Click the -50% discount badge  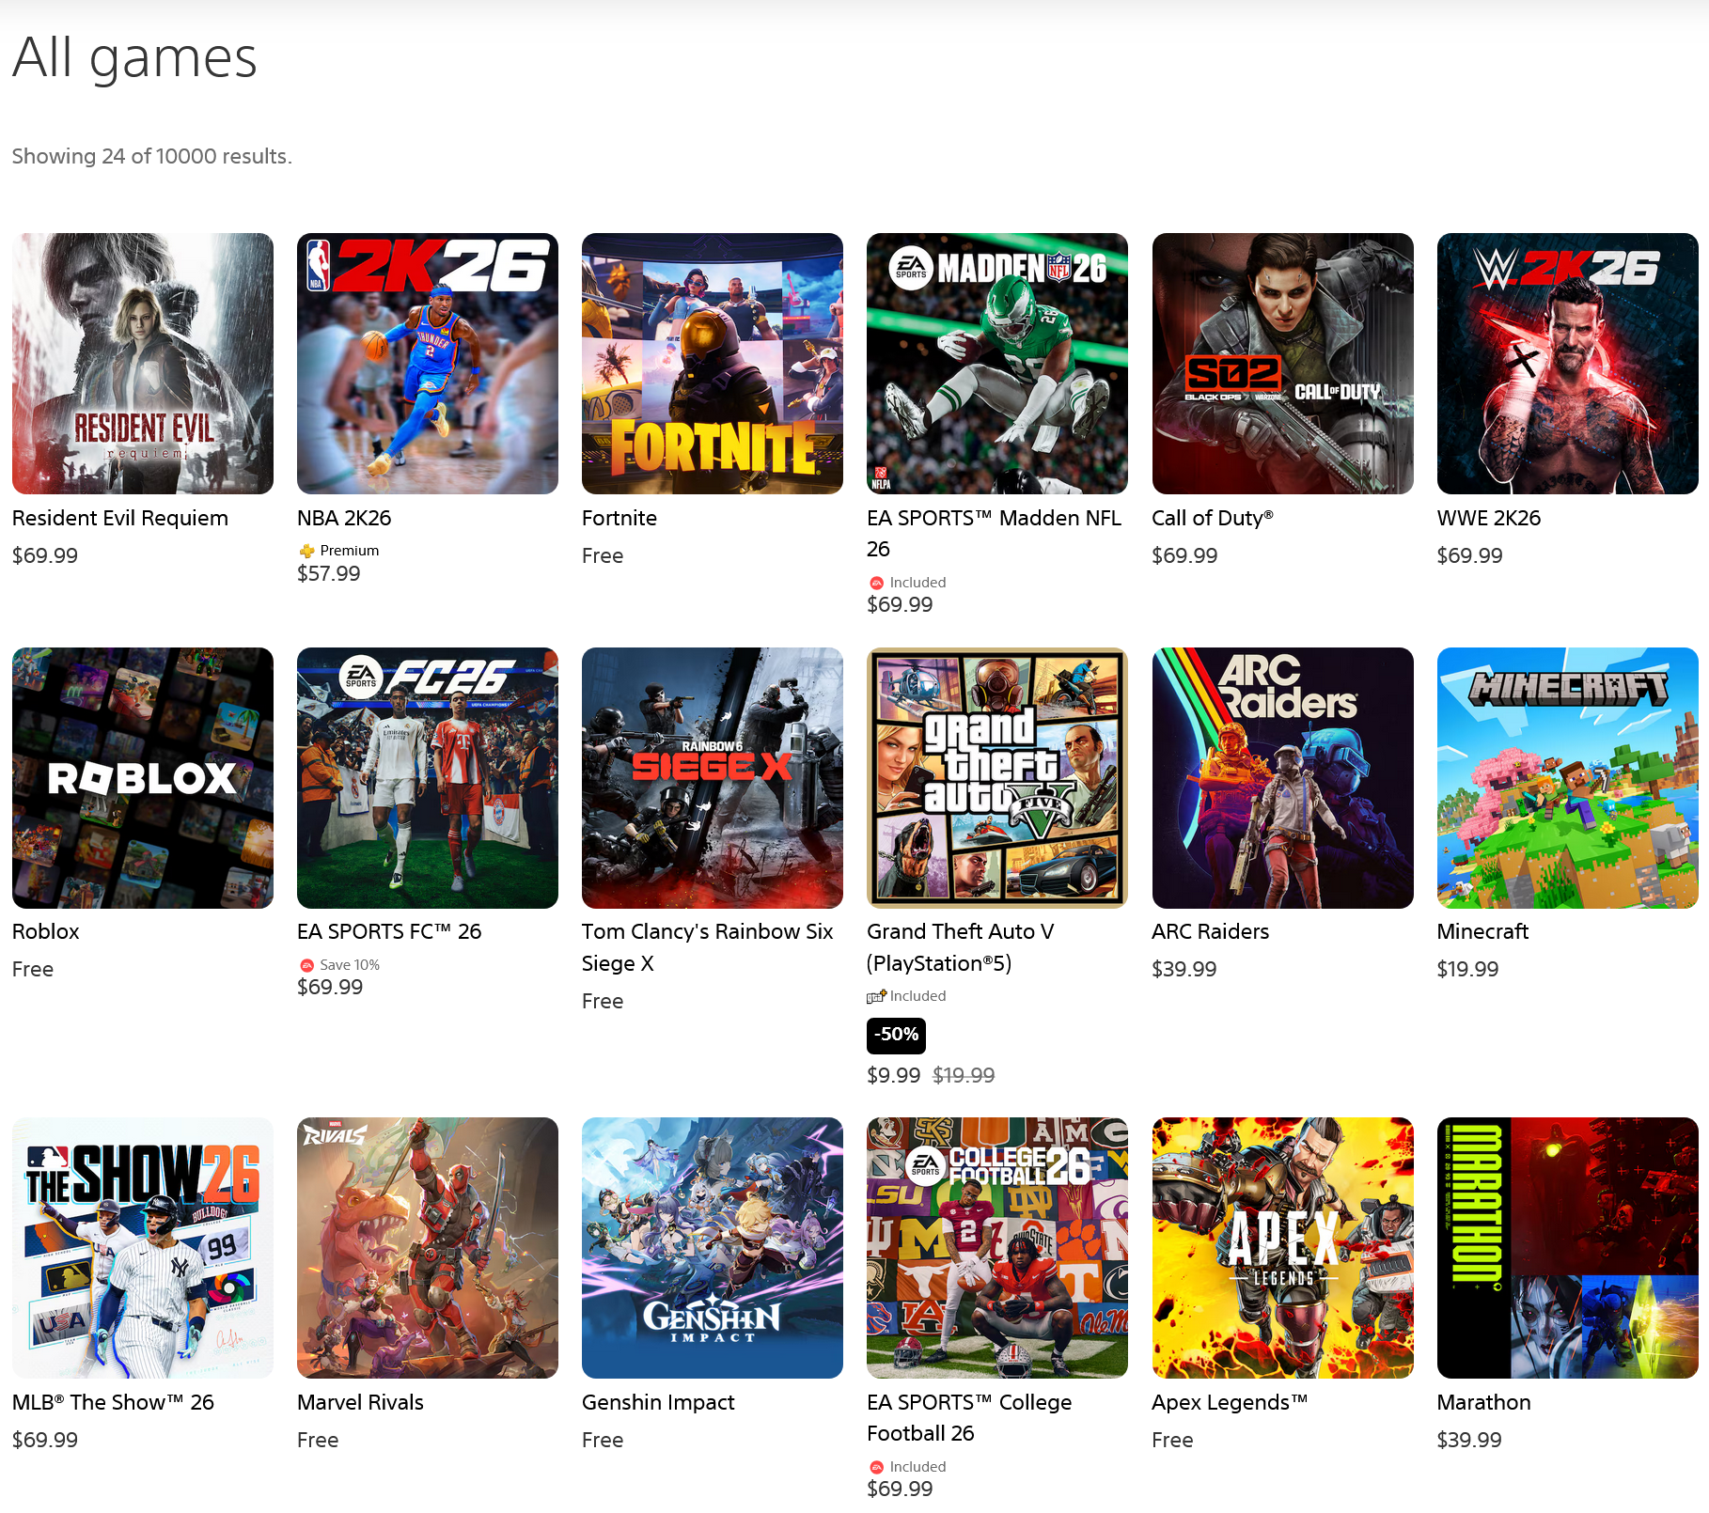click(x=896, y=1035)
